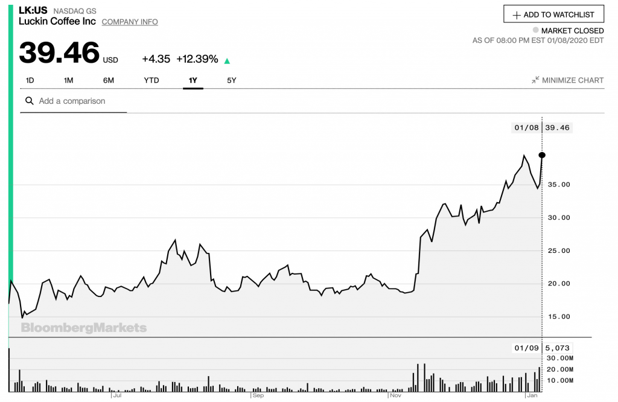Click the 10.00M volume axis label
The height and width of the screenshot is (402, 618).
tap(559, 380)
